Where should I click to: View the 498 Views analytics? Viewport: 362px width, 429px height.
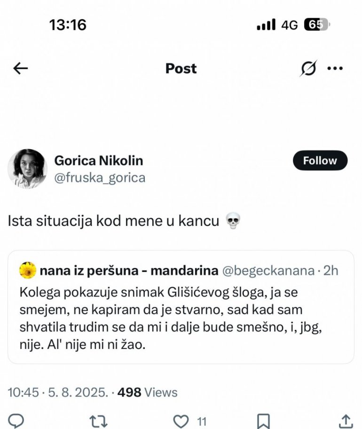[x=147, y=392]
